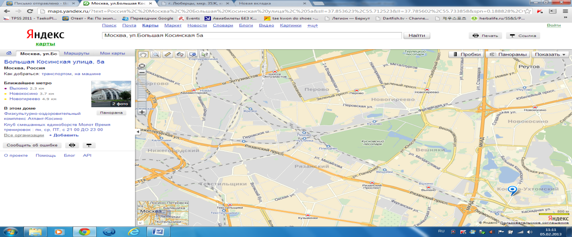572x237 pixels.
Task: Zoom in with the plus button
Action: [x=142, y=112]
